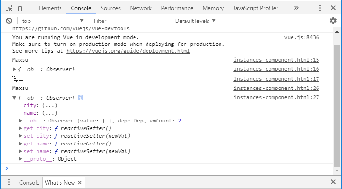Open the DevTools three-dot customize menu
The height and width of the screenshot is (189, 342).
pos(320,8)
